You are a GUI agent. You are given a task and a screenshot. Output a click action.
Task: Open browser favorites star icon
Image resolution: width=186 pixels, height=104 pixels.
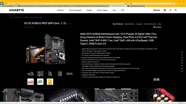pyautogui.click(x=180, y=4)
